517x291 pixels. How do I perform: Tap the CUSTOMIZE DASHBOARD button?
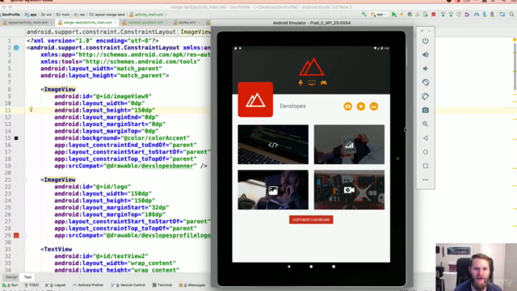311,220
